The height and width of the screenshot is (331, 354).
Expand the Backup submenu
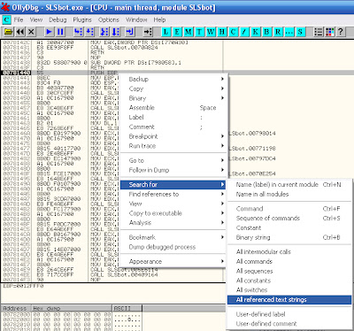click(x=173, y=79)
